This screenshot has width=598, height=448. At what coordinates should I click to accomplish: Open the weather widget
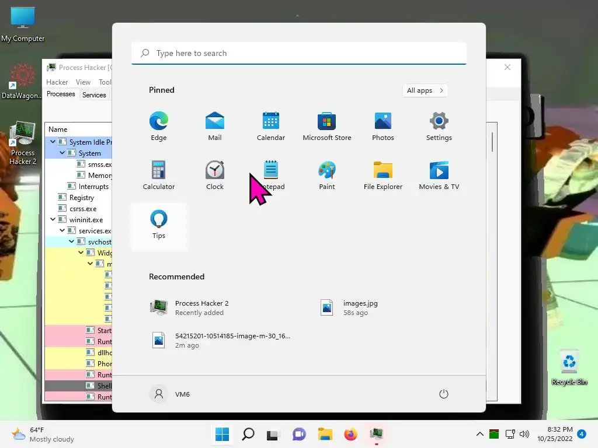[43, 435]
